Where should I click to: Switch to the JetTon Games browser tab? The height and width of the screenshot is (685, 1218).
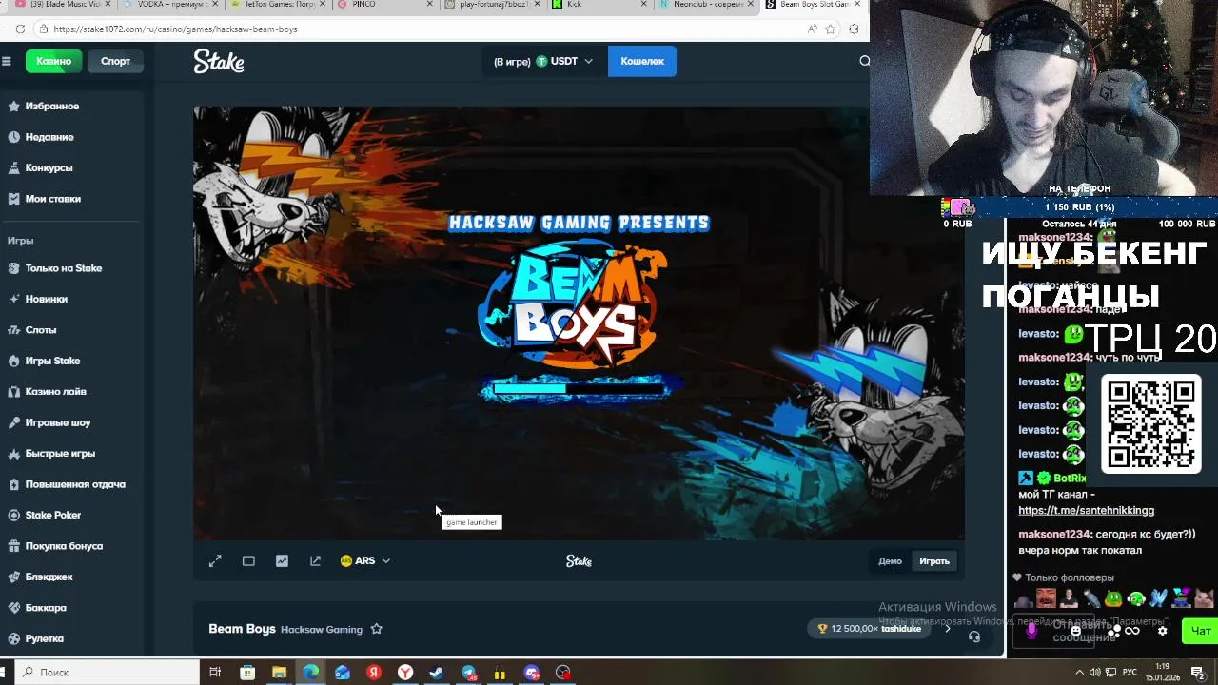[x=278, y=5]
